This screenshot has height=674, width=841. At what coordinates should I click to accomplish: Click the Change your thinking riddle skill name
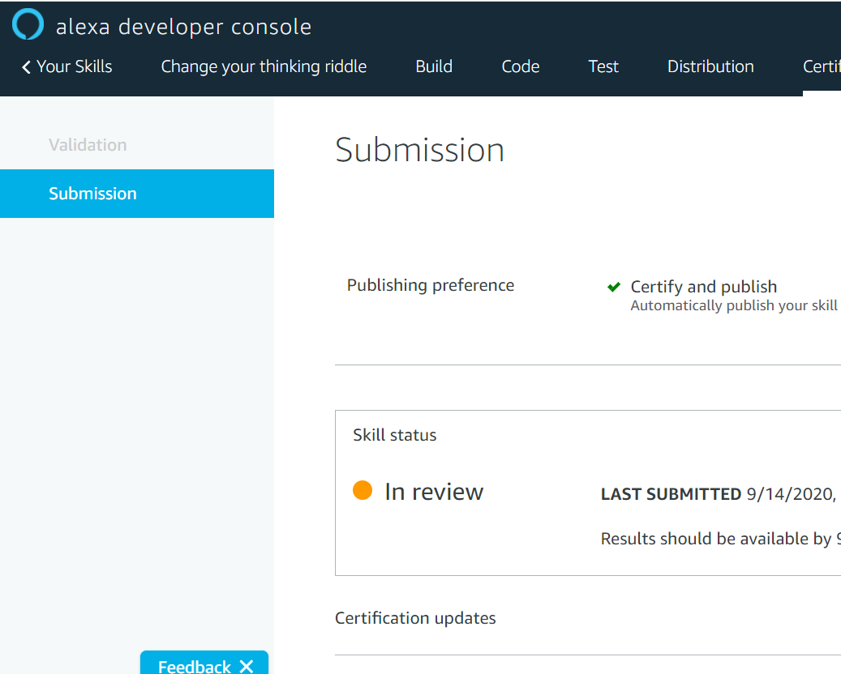point(264,66)
